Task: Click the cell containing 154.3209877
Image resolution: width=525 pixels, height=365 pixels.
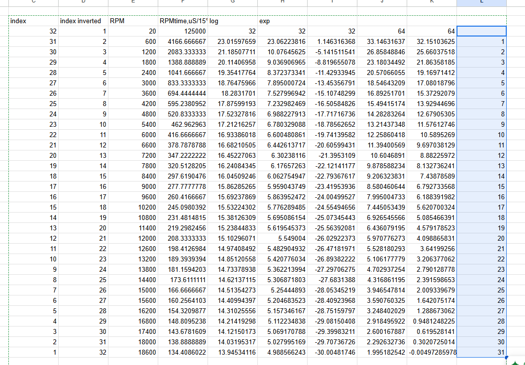Action: (183, 311)
